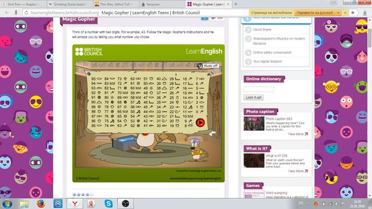
Task: Click the white back arrow in the game
Action: [x=212, y=134]
